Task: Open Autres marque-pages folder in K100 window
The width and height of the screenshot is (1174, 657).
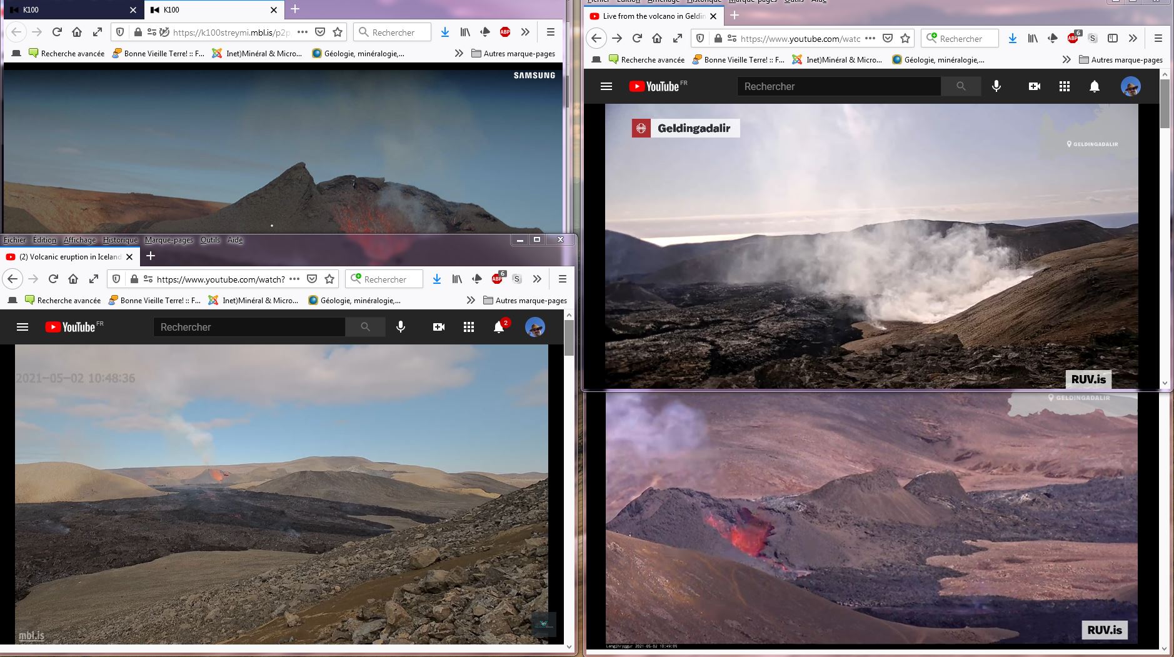Action: (x=513, y=53)
